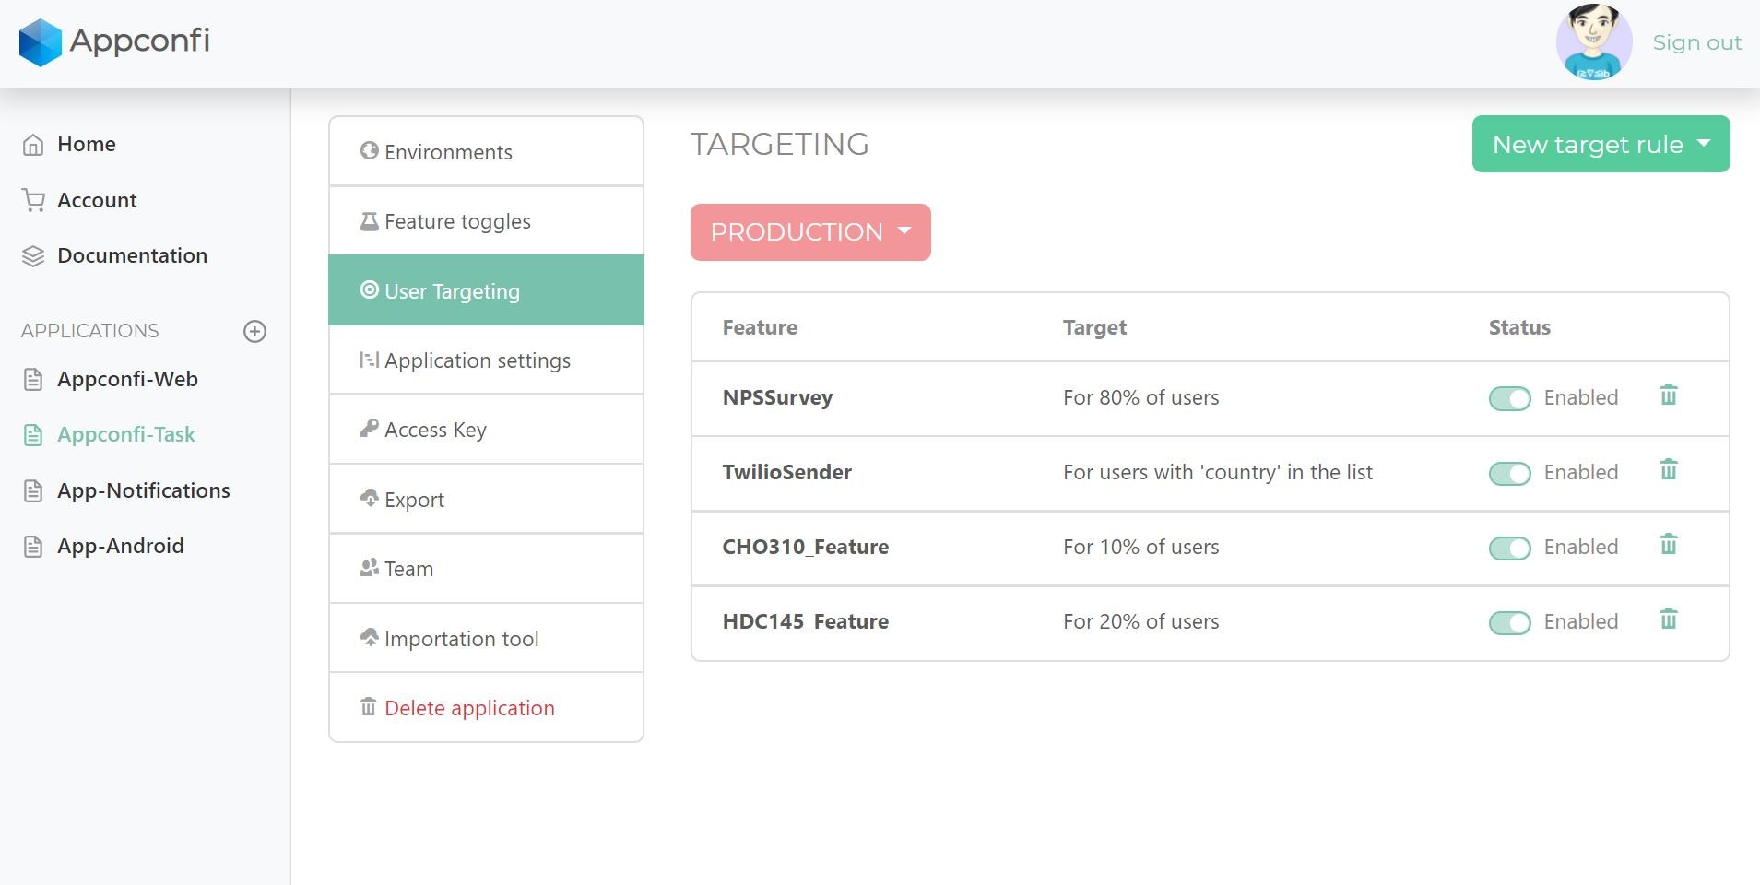This screenshot has height=885, width=1760.
Task: Click the Documentation layers icon
Action: [33, 256]
